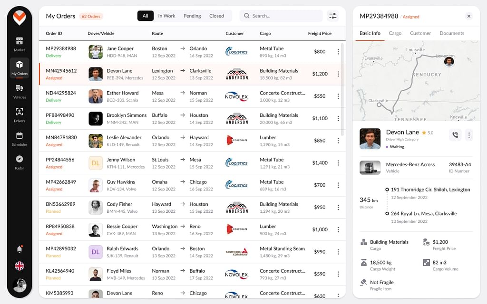Show only Pending orders
Viewport: 487px width, 304px height.
192,16
